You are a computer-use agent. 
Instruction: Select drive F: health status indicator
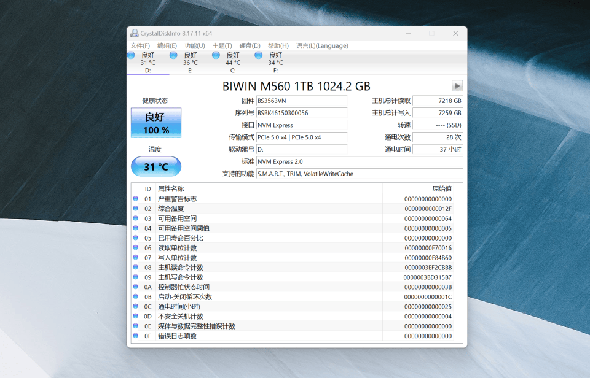(259, 56)
